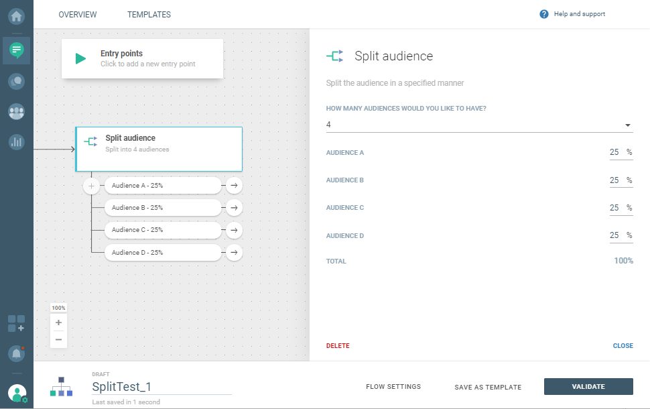
Task: Edit the Audience C percentage field
Action: tap(614, 208)
